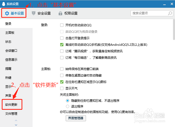Screen dimensions: 175x127
Task: Open the 安全设置 tab
Action: coord(41,13)
